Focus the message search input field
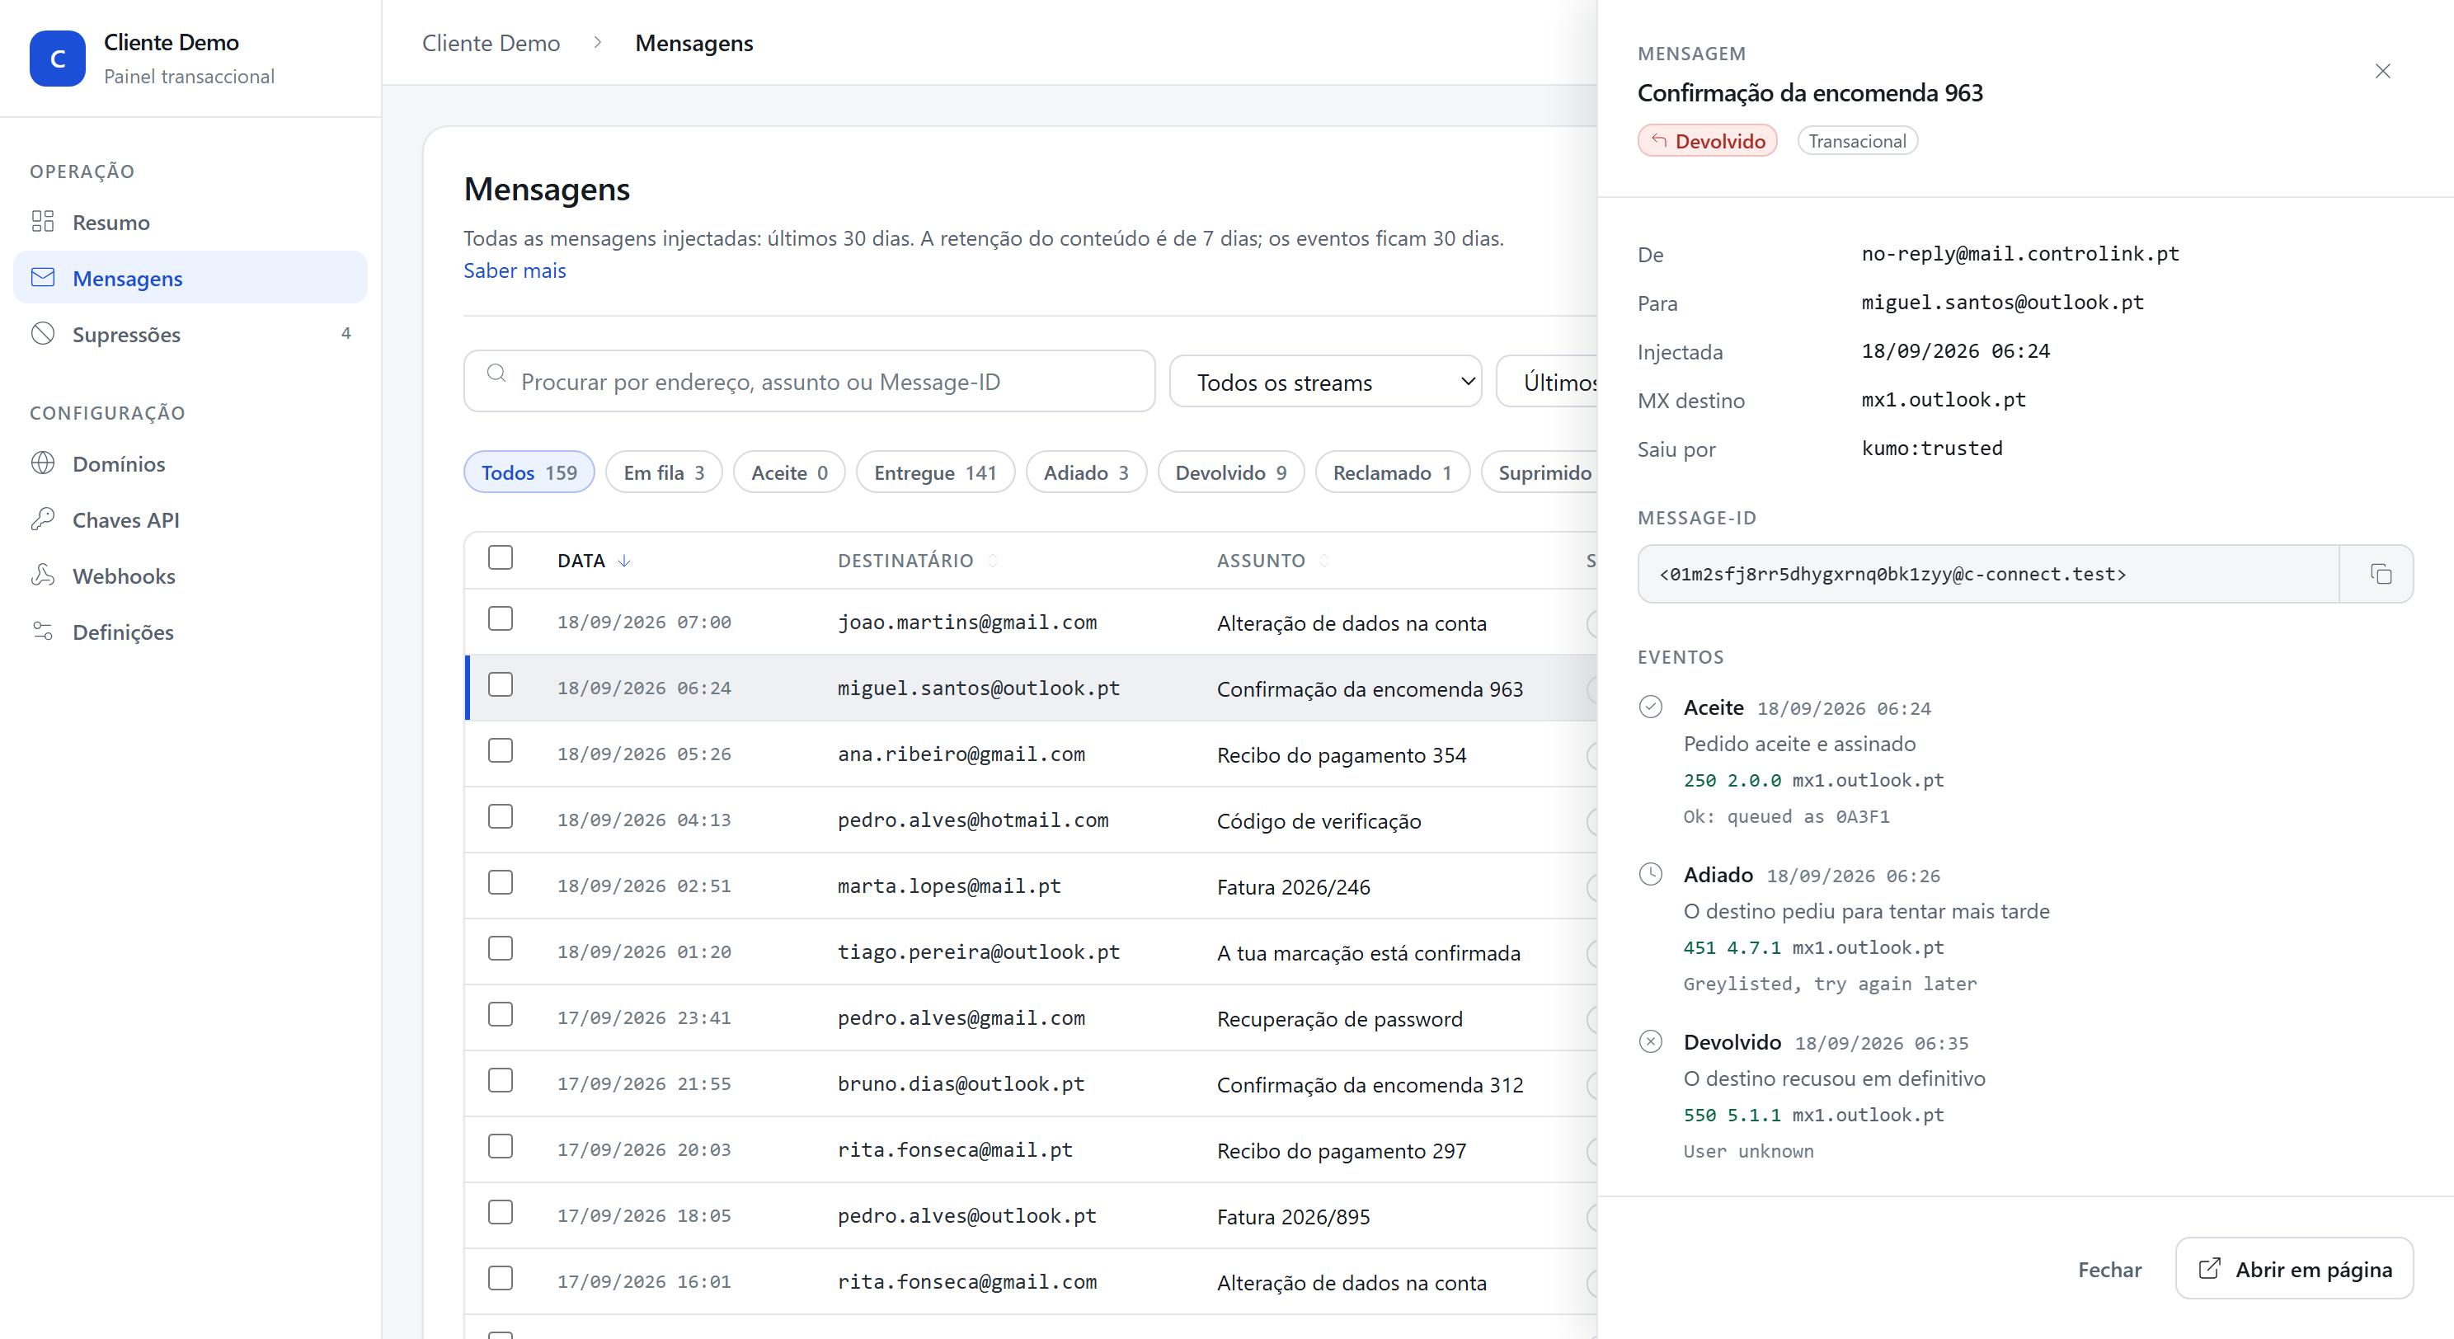This screenshot has height=1339, width=2454. point(809,382)
